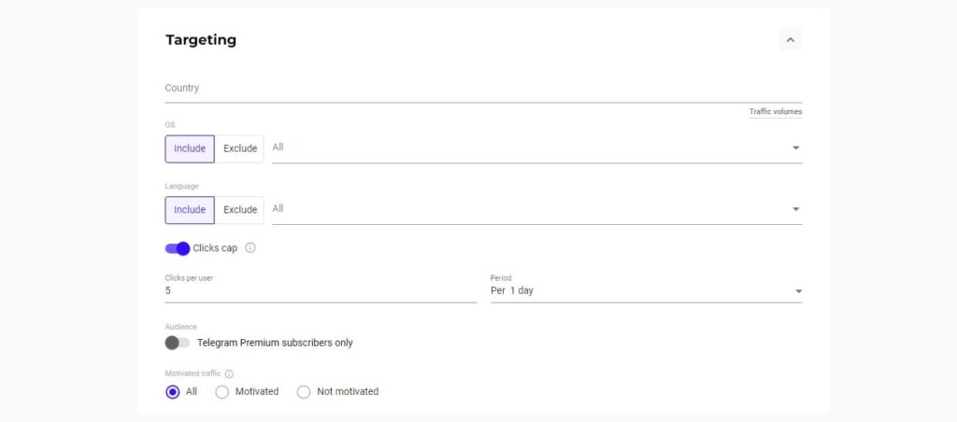Click the Clicks cap info icon
The image size is (957, 422).
click(250, 248)
